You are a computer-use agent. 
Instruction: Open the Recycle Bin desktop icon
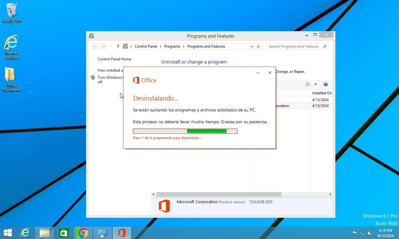12,12
